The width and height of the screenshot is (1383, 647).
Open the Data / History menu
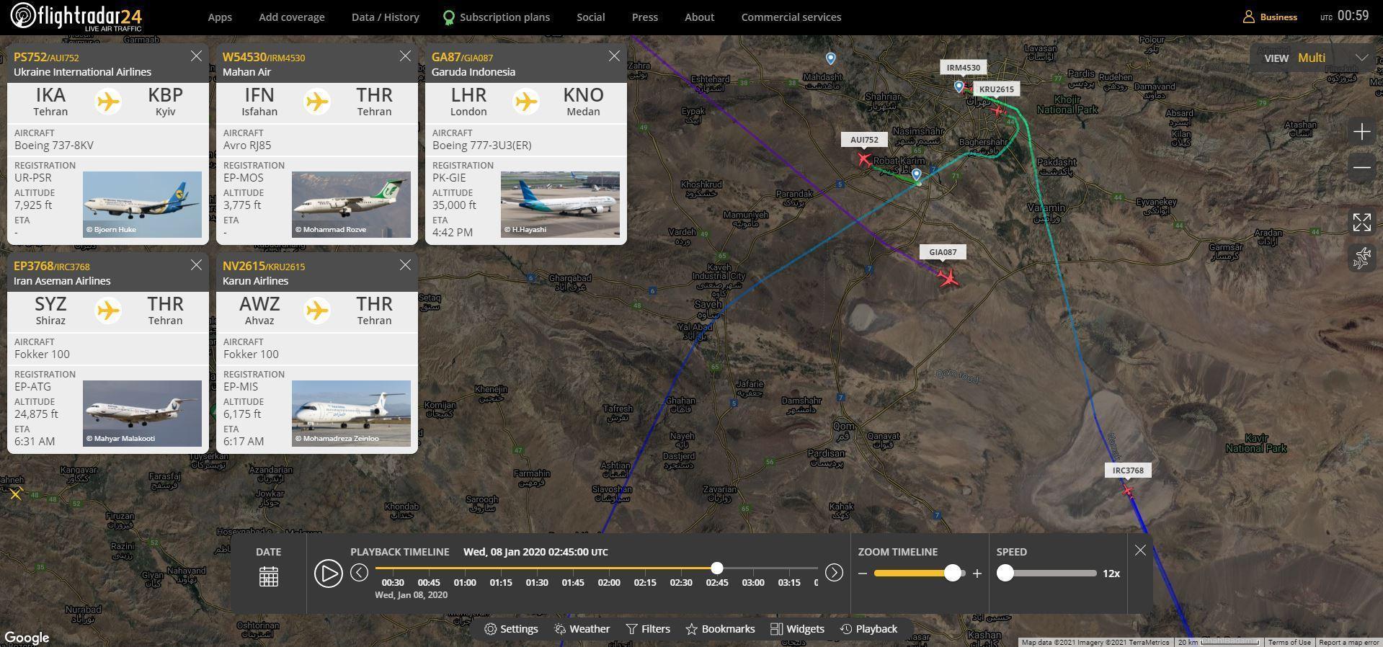(x=386, y=17)
